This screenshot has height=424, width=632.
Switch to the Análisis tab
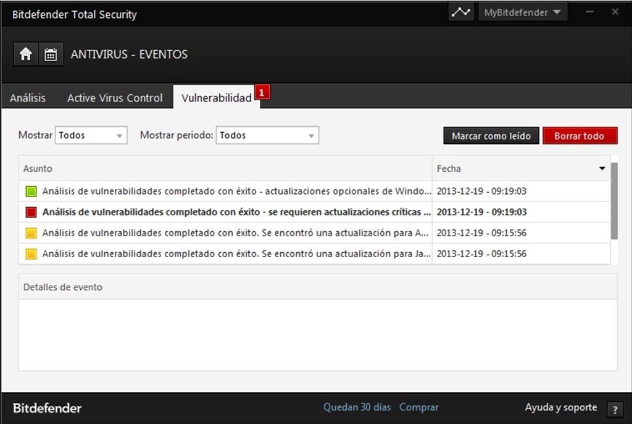pos(28,98)
